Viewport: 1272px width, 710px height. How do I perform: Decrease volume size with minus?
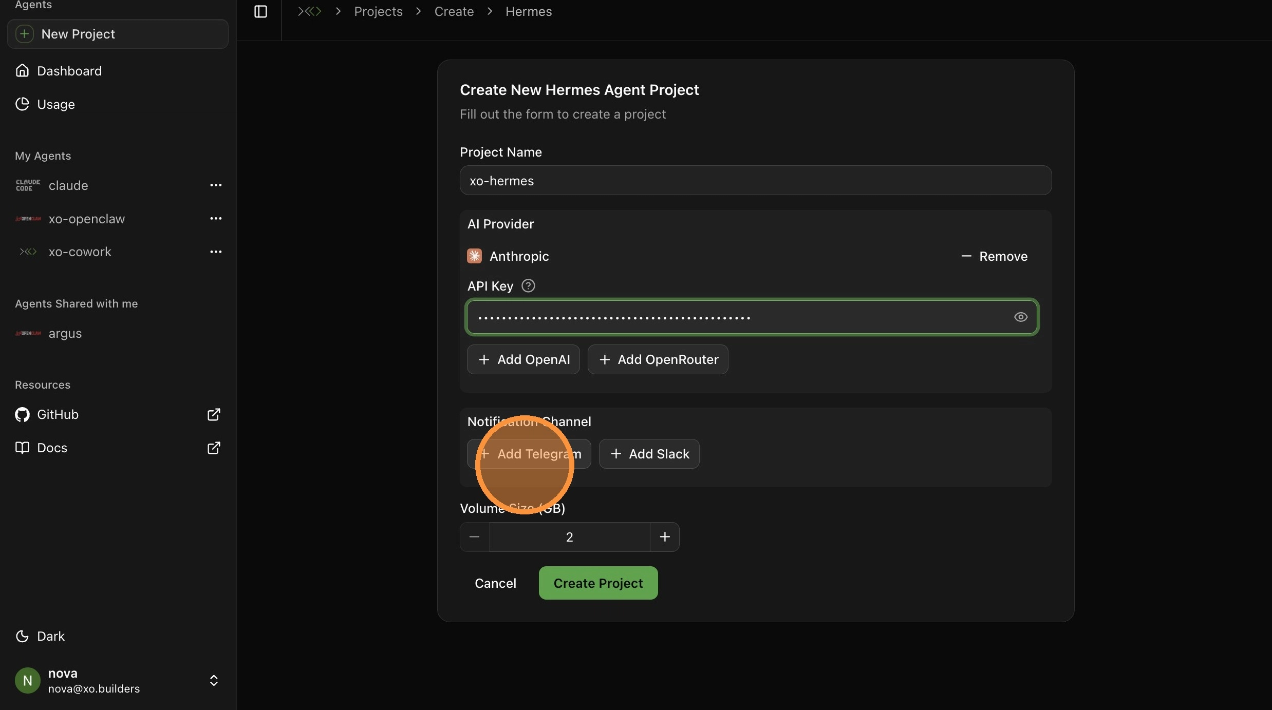(x=474, y=536)
